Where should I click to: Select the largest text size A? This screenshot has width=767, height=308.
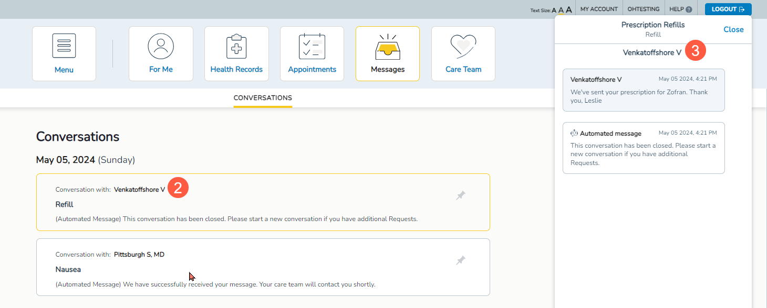[x=568, y=9]
